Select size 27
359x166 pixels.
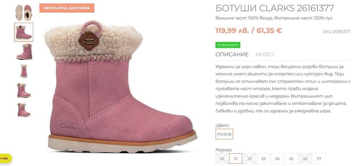coord(319,159)
